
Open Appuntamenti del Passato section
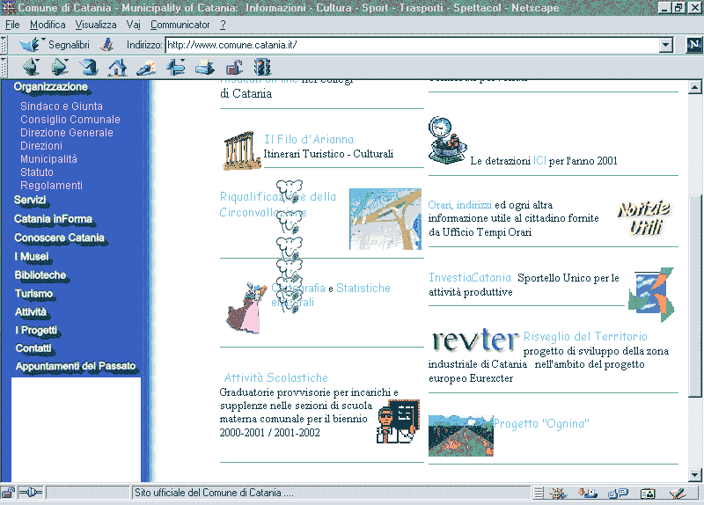pos(76,366)
